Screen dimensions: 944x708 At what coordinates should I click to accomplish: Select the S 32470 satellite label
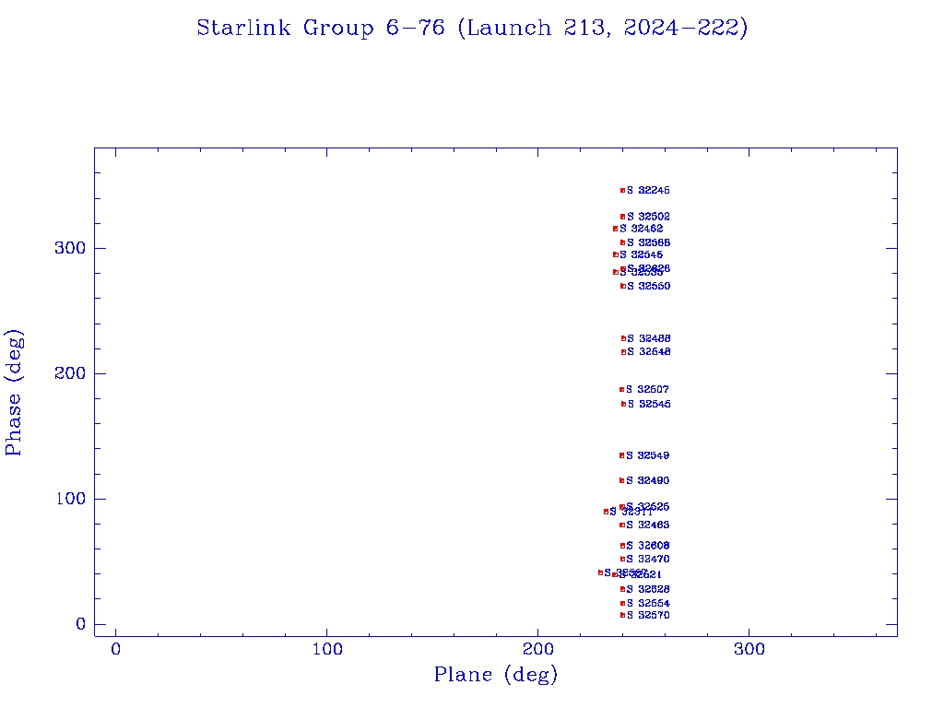tap(647, 560)
